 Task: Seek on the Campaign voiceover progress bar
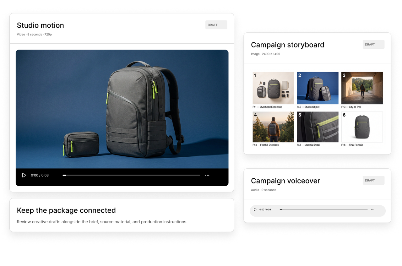click(323, 209)
